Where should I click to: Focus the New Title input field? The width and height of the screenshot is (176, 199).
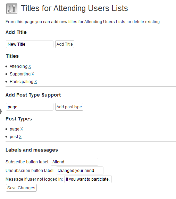[x=30, y=44]
